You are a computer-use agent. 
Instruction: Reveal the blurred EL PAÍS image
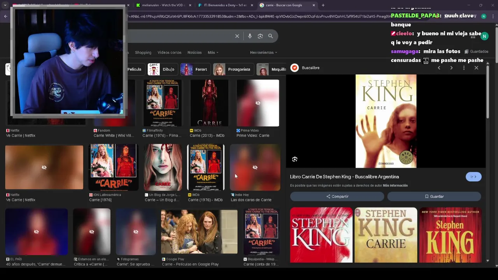tap(36, 232)
